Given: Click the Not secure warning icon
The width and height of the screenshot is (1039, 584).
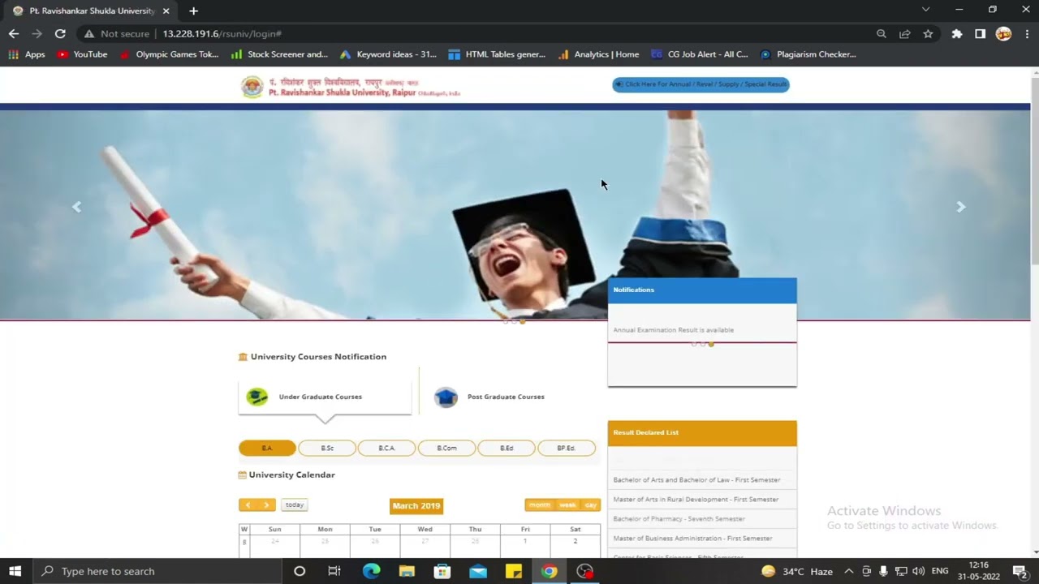Looking at the screenshot, I should pyautogui.click(x=89, y=34).
